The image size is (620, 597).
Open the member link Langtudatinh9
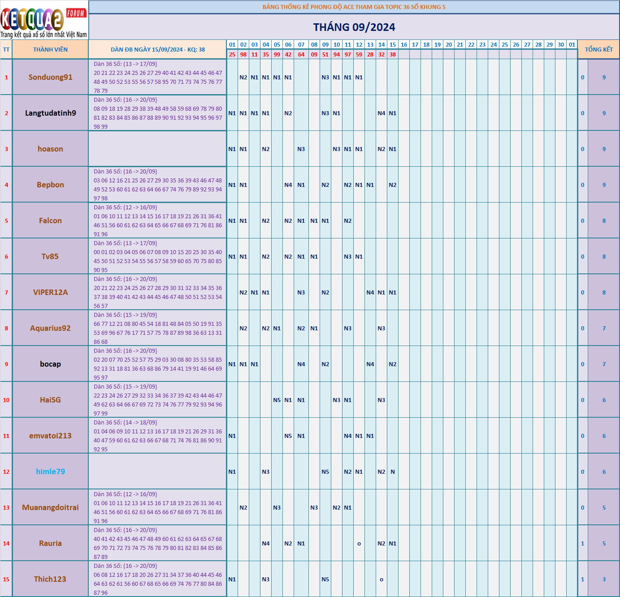pyautogui.click(x=50, y=113)
